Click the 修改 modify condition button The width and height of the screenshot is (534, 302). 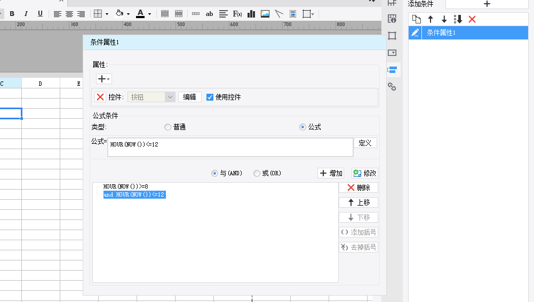point(365,173)
